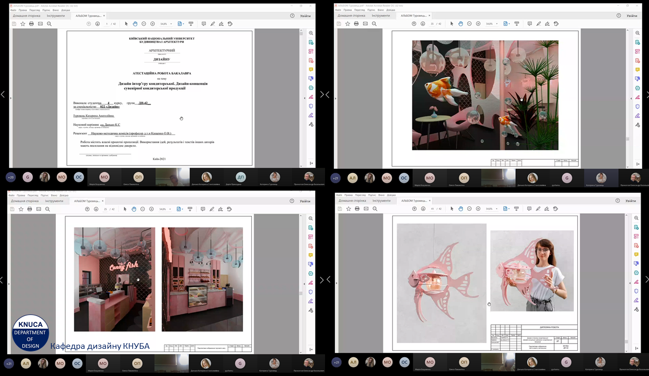Zoom in with plus icon in page 41 window
This screenshot has width=649, height=376.
click(x=478, y=209)
